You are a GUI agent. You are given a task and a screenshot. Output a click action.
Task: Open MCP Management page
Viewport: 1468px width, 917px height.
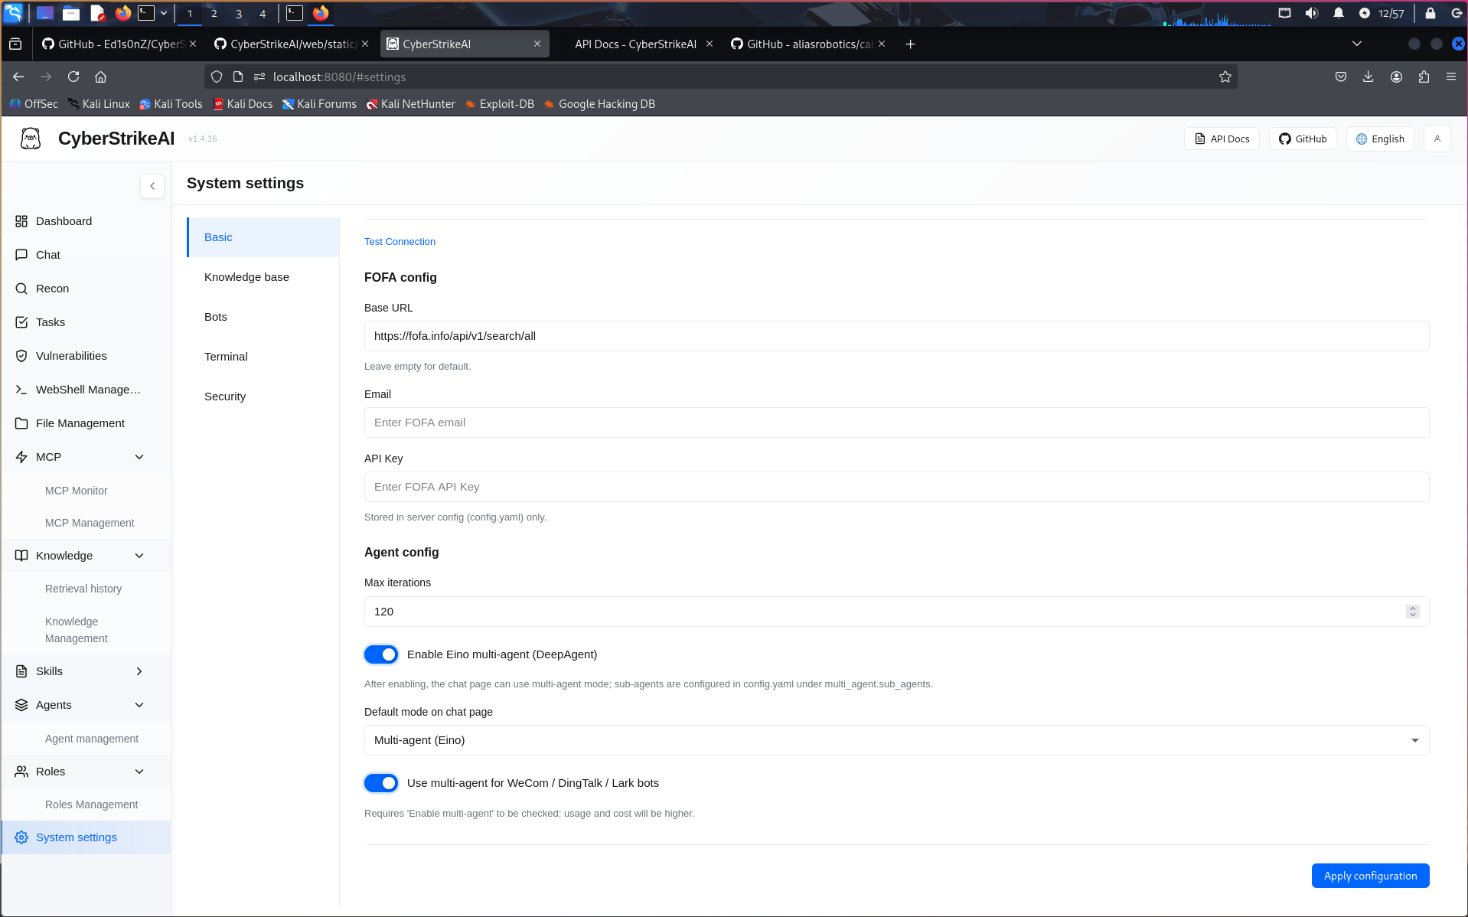point(90,523)
